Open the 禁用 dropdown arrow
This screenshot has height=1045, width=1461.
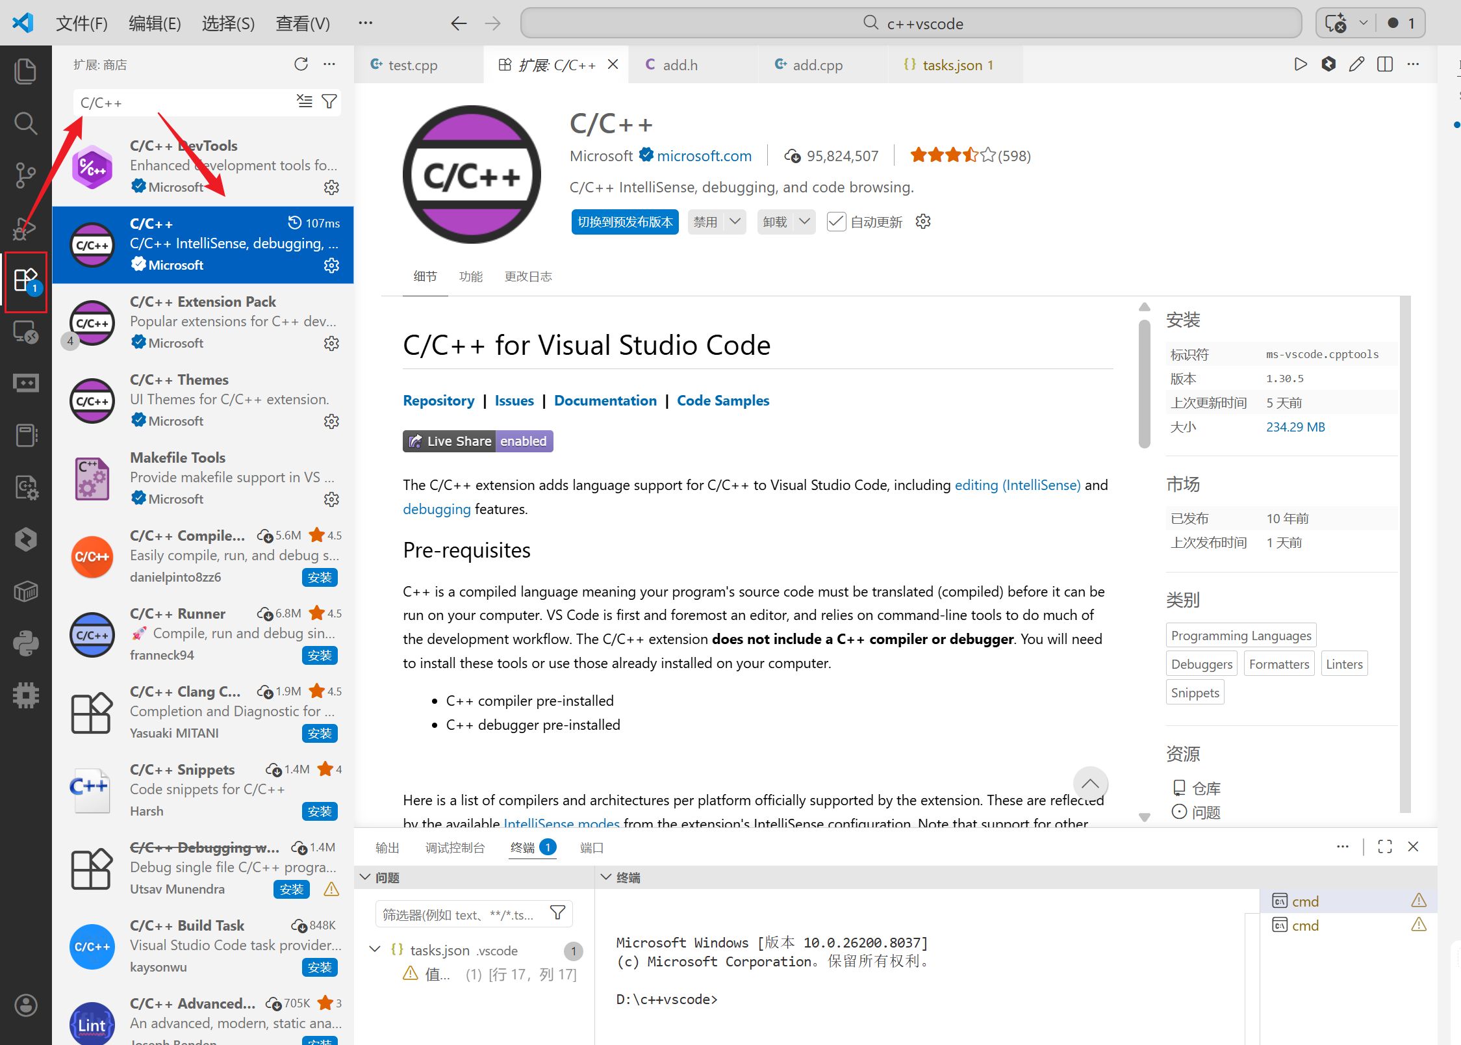pyautogui.click(x=735, y=222)
